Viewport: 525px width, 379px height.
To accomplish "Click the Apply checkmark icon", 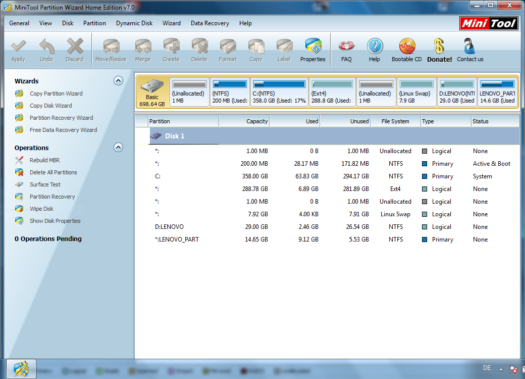I will [18, 46].
